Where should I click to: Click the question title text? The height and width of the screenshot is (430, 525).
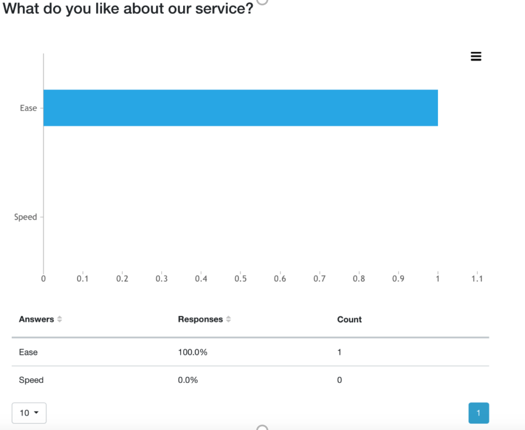128,9
